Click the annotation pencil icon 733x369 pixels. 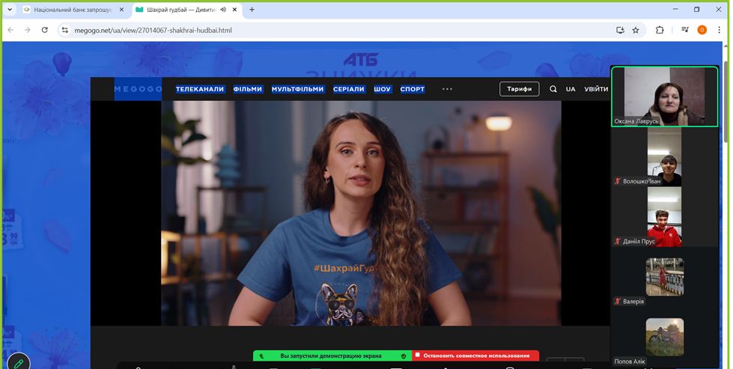click(x=18, y=362)
